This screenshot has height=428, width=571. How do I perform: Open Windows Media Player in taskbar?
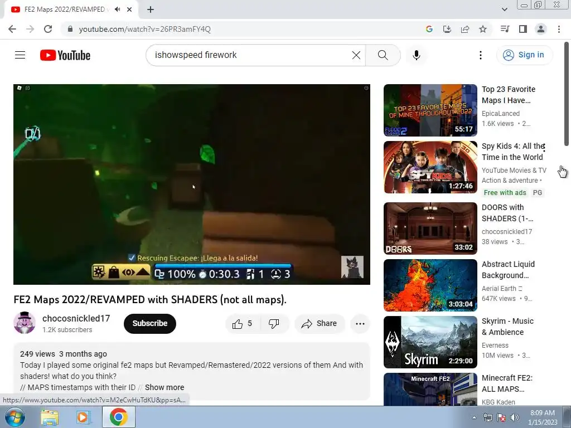point(84,417)
